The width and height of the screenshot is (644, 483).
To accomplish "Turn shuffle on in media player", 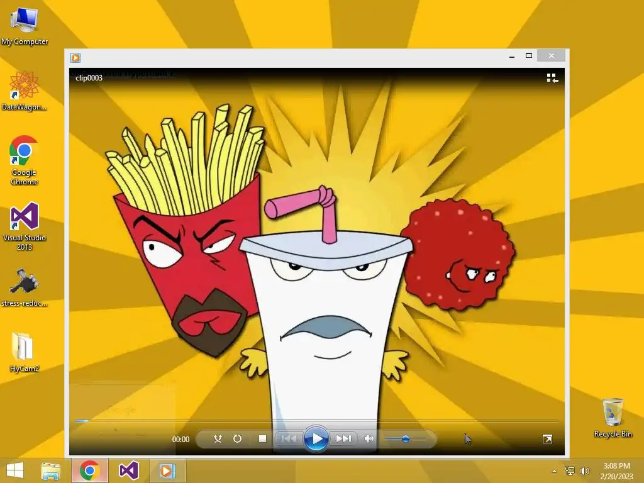I will (218, 438).
